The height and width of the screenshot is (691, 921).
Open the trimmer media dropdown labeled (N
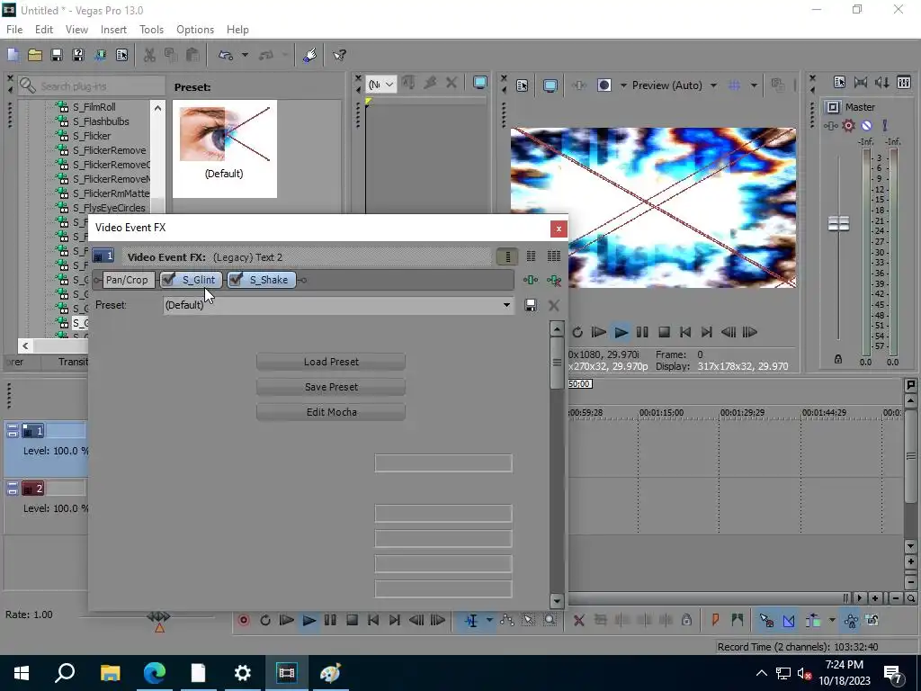coord(380,85)
